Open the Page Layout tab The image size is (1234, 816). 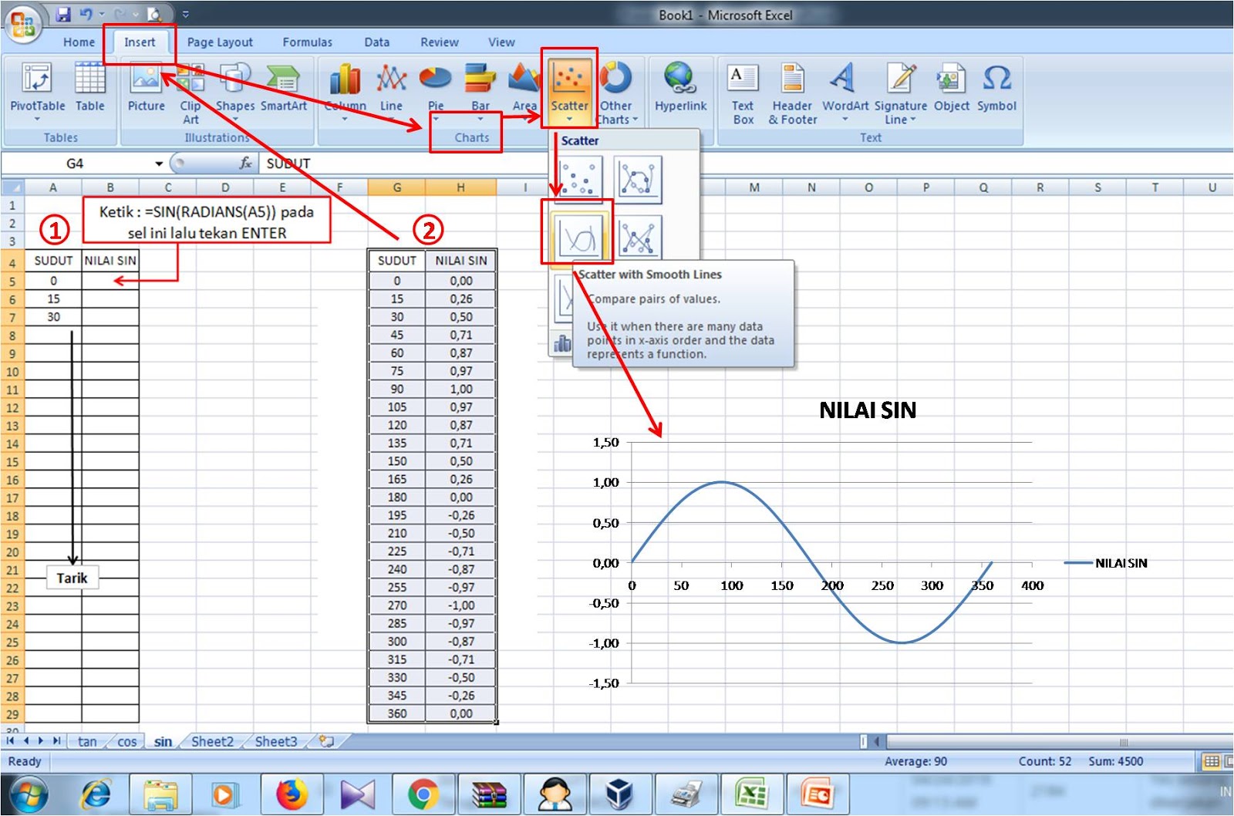(x=220, y=42)
